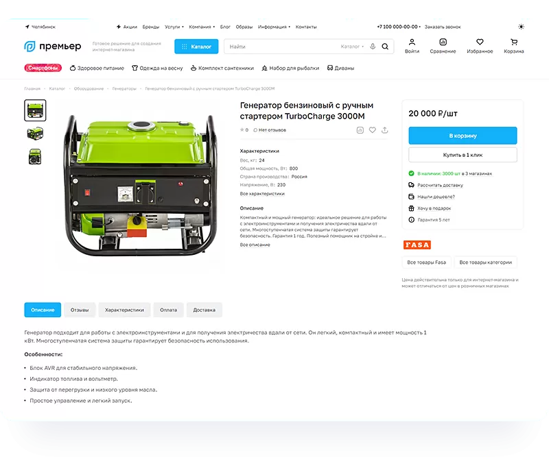The height and width of the screenshot is (457, 549).
Task: Click into the Найти search field
Action: click(x=281, y=47)
